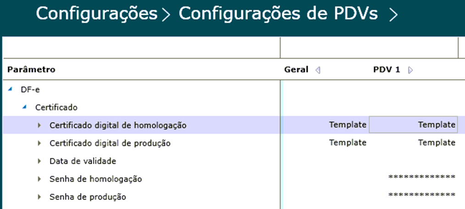Click the Parâmetro column header
The height and width of the screenshot is (209, 465).
(31, 70)
